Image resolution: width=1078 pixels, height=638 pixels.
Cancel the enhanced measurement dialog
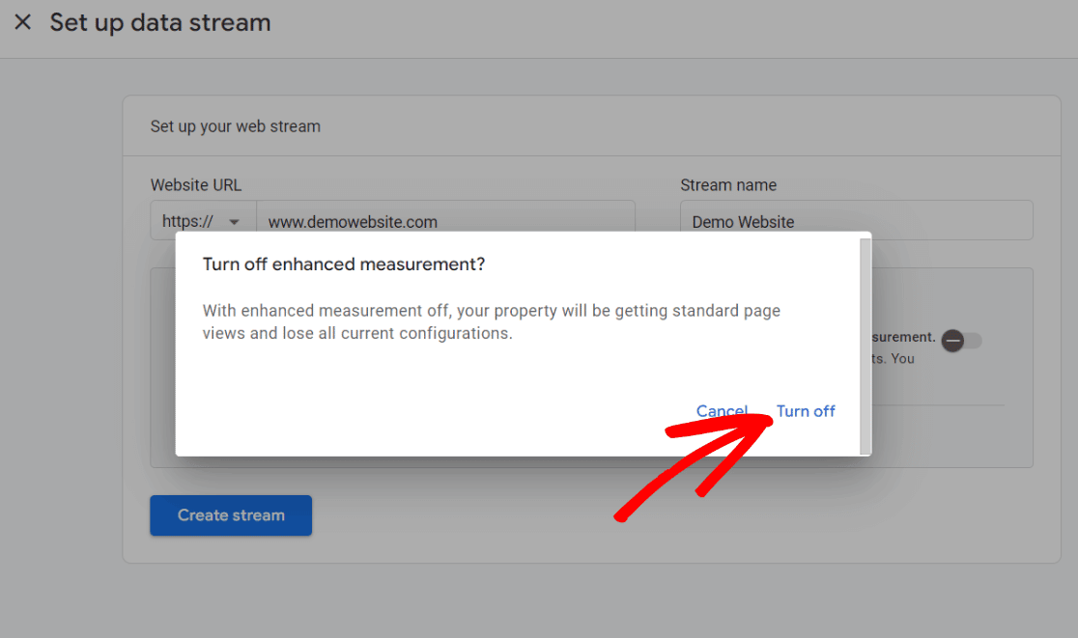coord(722,410)
